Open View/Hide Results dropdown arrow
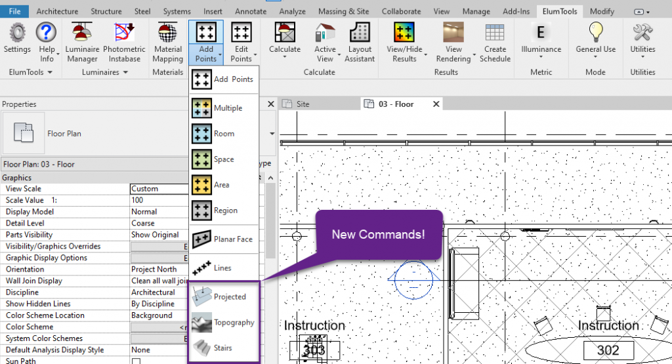672x364 pixels. click(425, 55)
